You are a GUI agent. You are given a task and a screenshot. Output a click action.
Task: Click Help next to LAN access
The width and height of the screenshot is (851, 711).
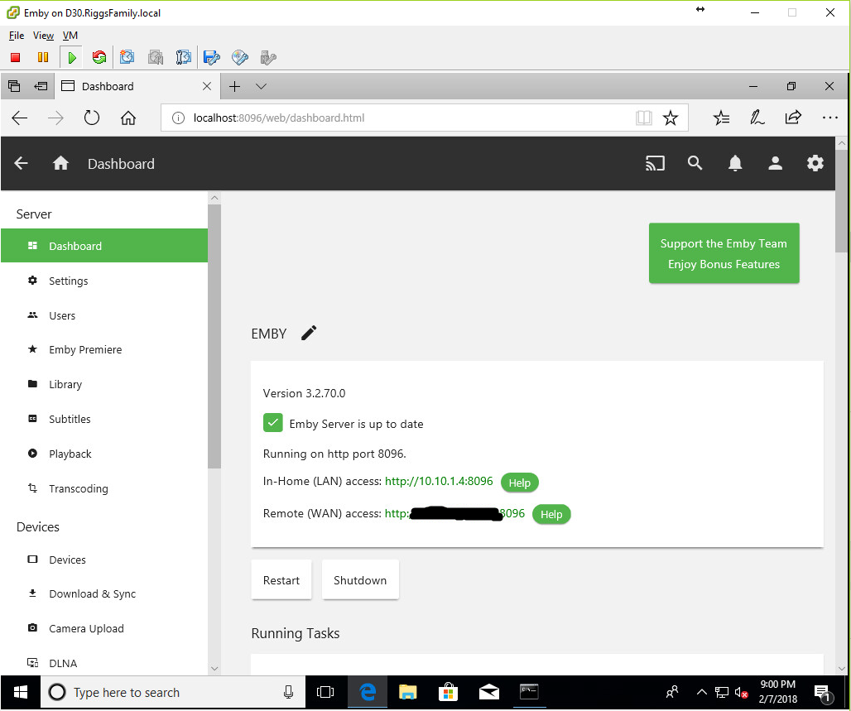pyautogui.click(x=519, y=483)
